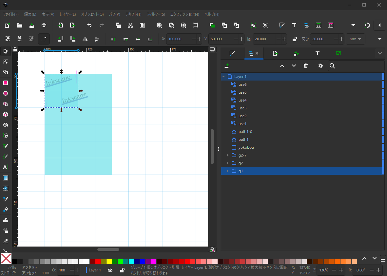
Task: Open layers panel settings gear
Action: tap(320, 66)
